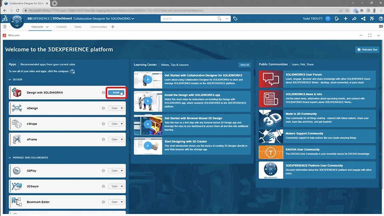
Task: Click the compass icon in Apps description
Action: (72, 72)
